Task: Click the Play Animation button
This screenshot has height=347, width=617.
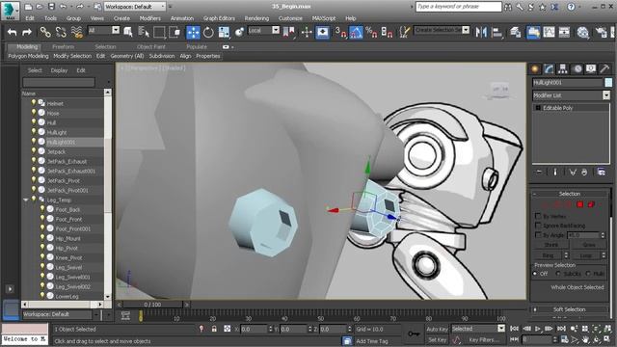Action: click(x=538, y=329)
